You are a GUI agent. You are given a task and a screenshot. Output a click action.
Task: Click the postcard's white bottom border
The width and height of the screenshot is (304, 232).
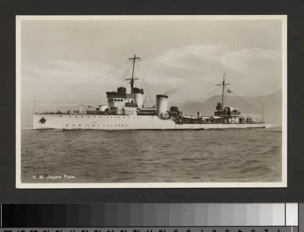[x=151, y=185]
